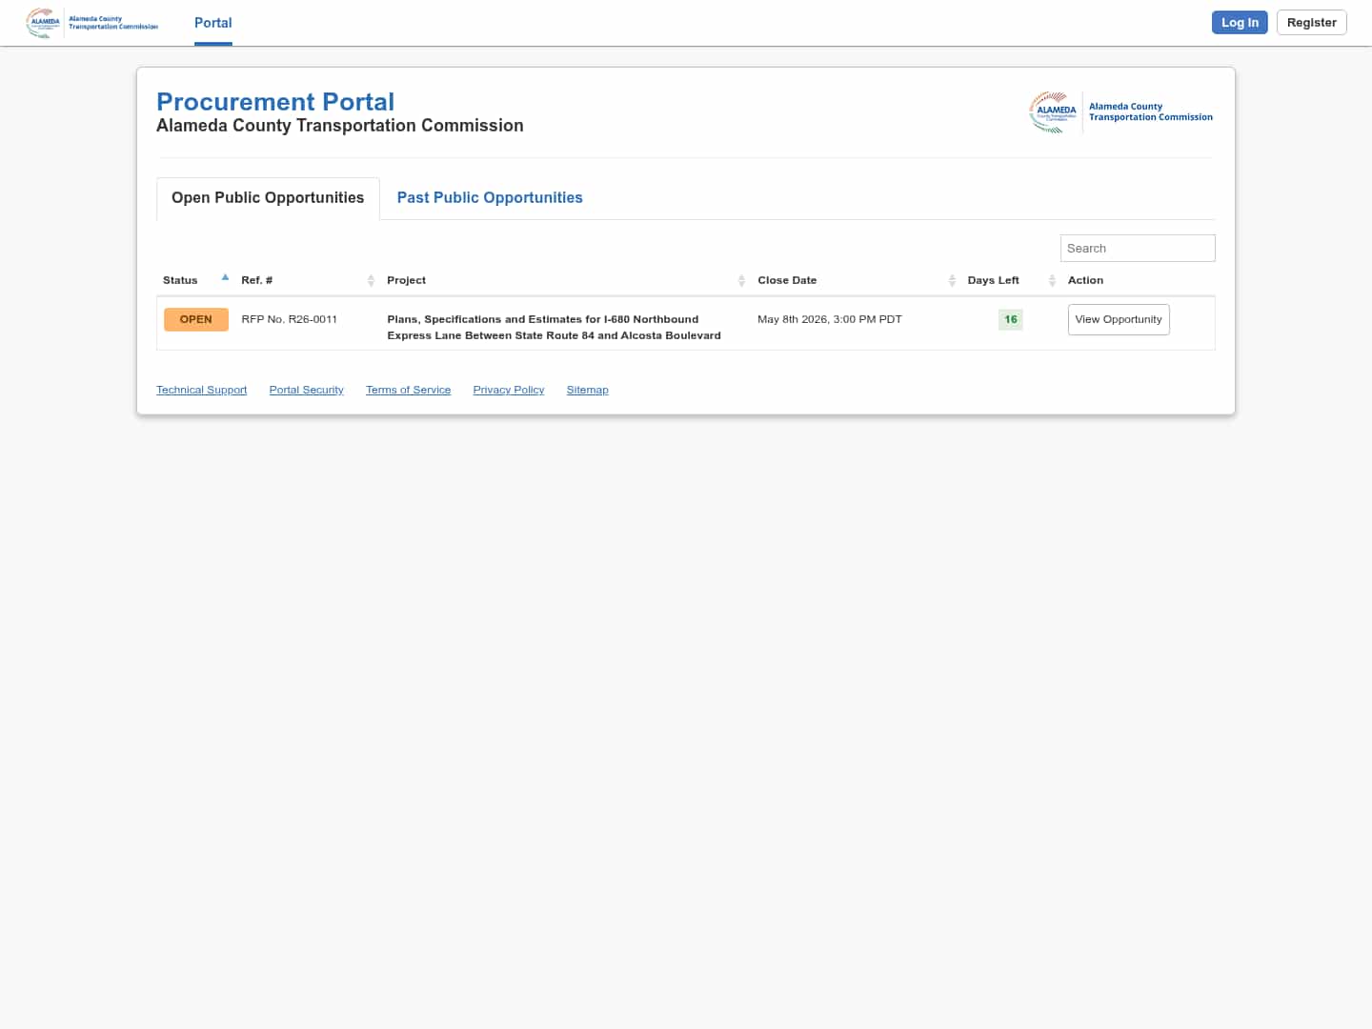Image resolution: width=1372 pixels, height=1029 pixels.
Task: Click the Register button
Action: tap(1311, 23)
